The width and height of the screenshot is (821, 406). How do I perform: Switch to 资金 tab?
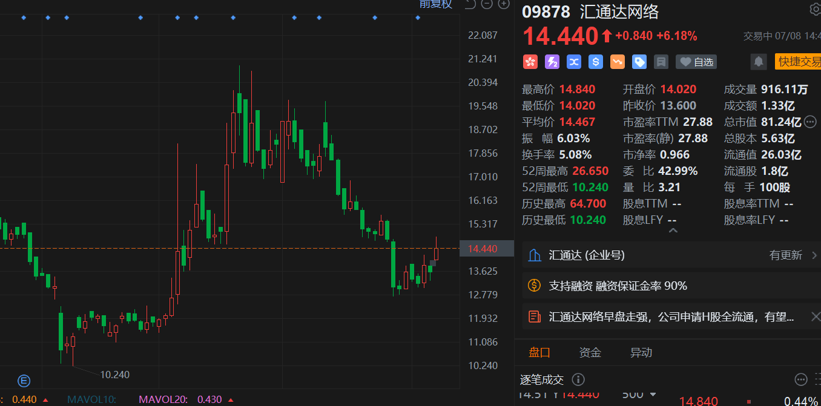590,352
